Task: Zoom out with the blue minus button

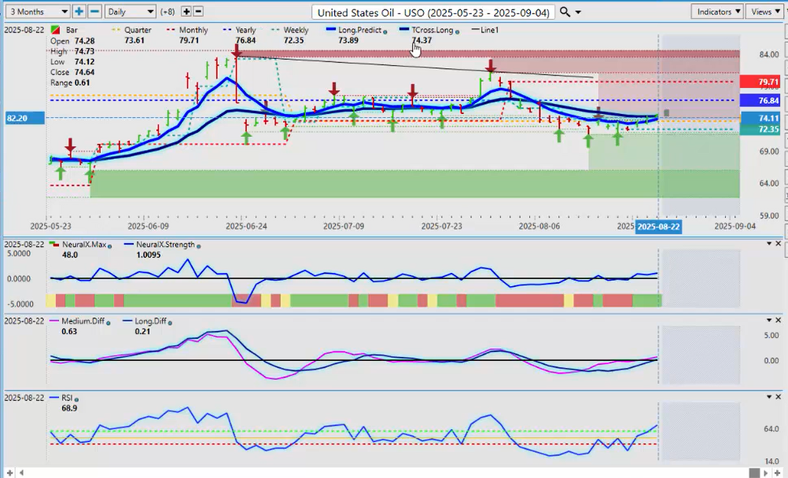Action: [x=94, y=12]
